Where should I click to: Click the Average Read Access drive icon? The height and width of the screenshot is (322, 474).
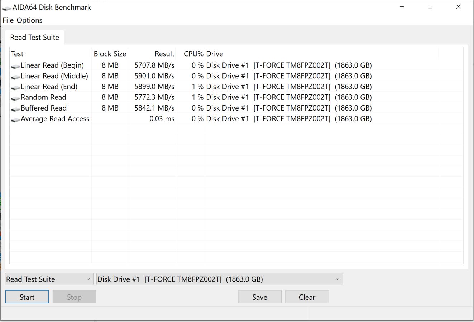(15, 120)
